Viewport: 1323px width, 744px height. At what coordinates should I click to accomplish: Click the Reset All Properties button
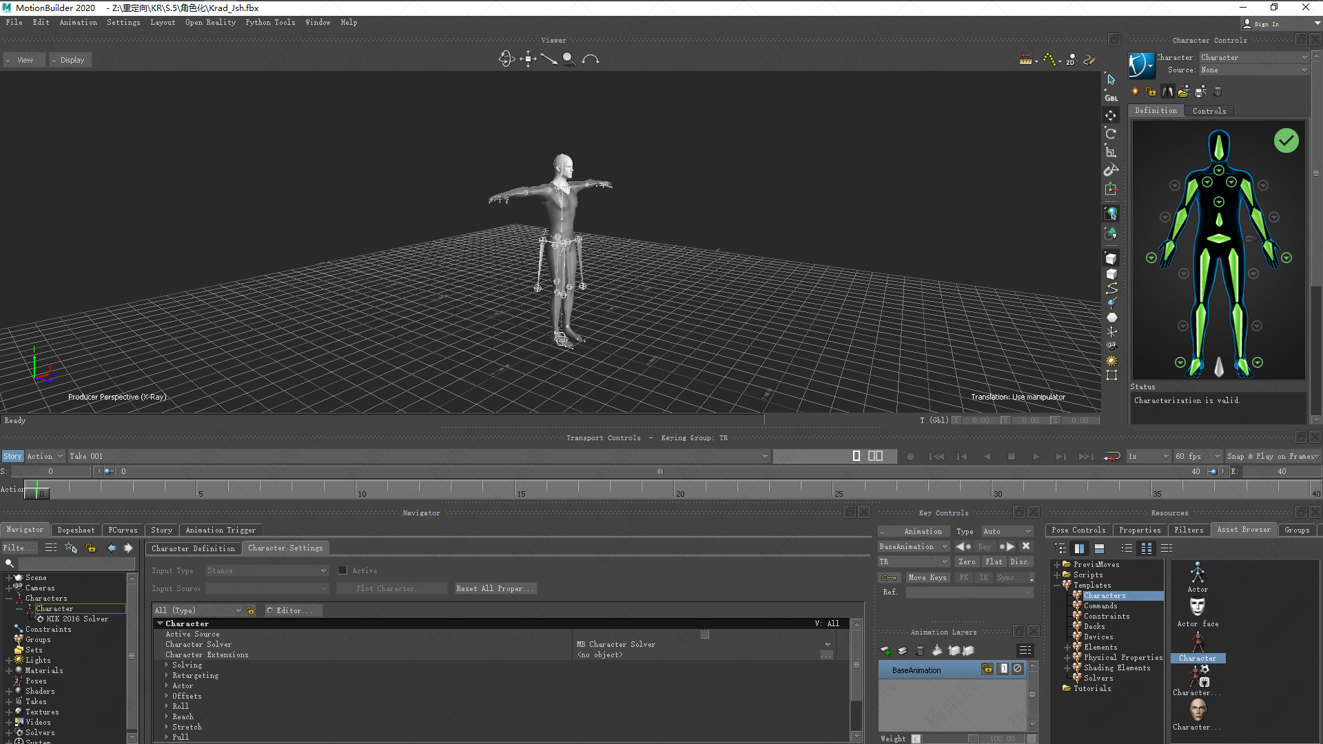pos(495,588)
